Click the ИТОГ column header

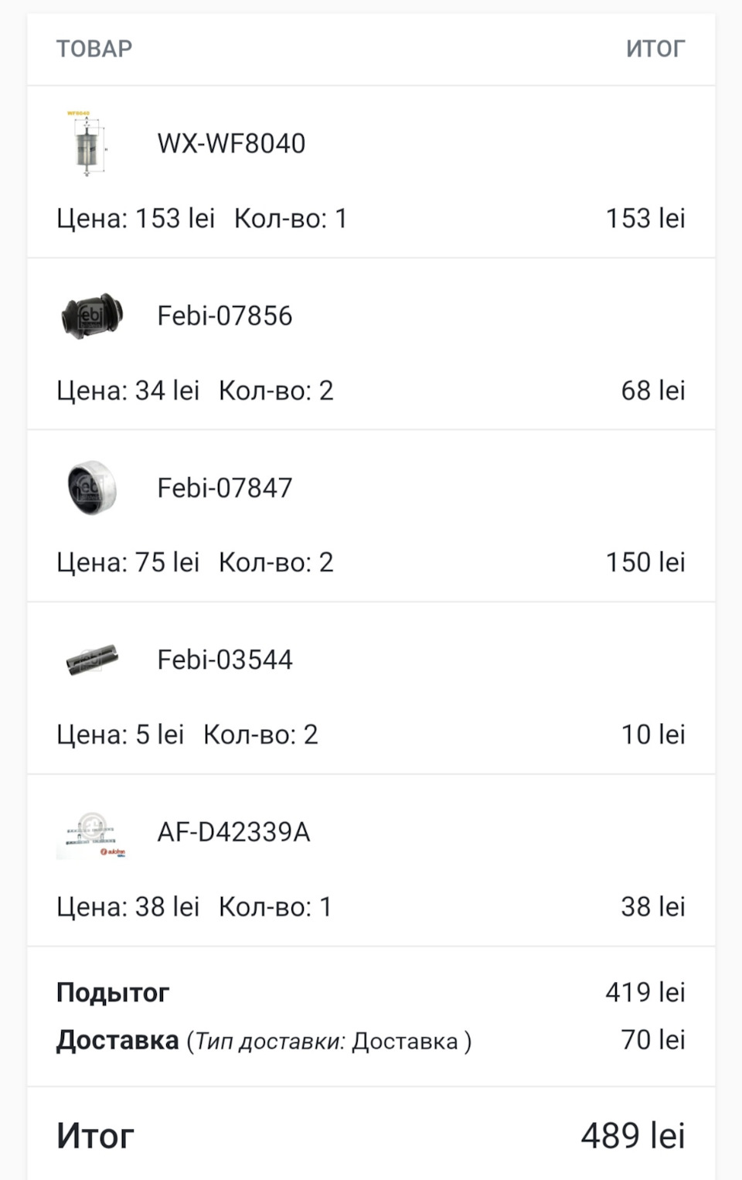coord(655,49)
